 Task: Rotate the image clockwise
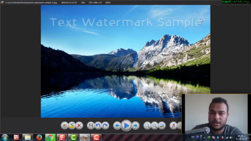pyautogui.click(x=105, y=125)
